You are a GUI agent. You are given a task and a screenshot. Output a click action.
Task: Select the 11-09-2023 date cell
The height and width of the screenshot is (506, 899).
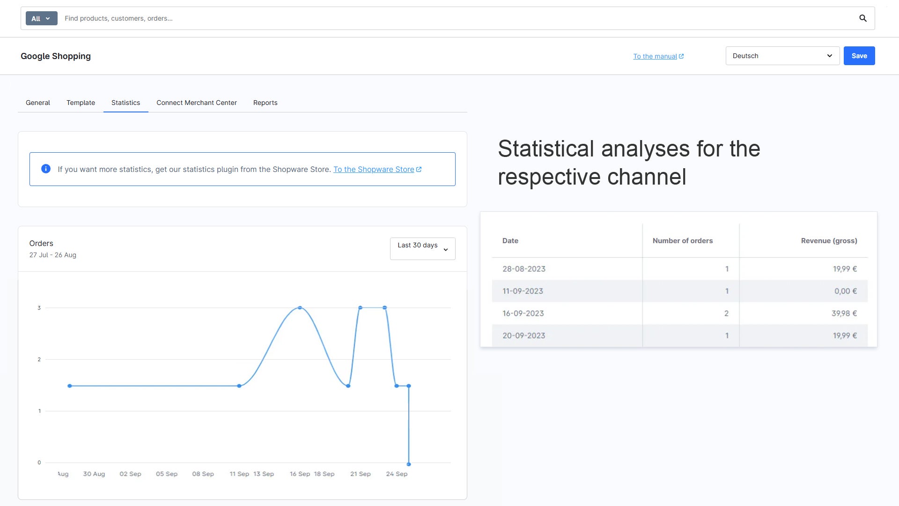click(x=523, y=291)
